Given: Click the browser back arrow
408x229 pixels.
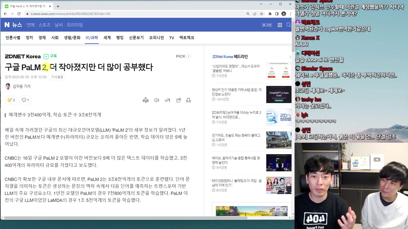Looking at the screenshot, I should (5, 14).
